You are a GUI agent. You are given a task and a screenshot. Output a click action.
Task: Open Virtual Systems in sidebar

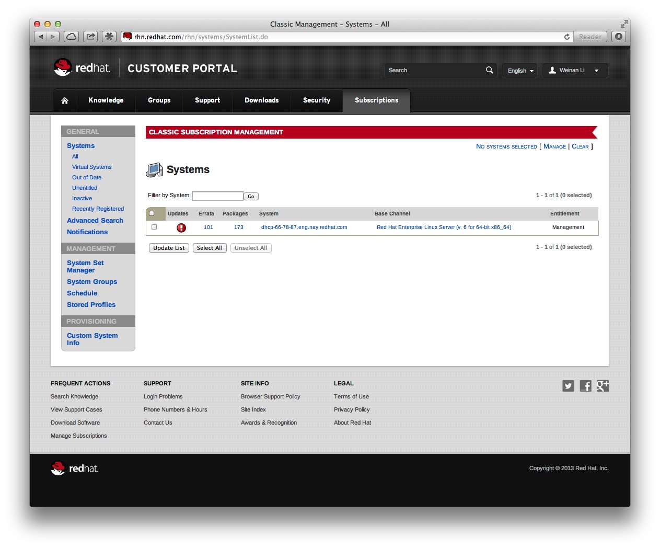pos(92,167)
